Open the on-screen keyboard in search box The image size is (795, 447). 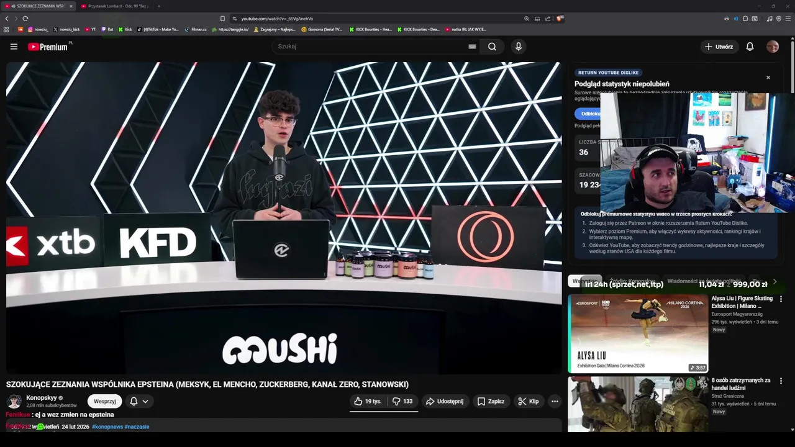coord(472,47)
